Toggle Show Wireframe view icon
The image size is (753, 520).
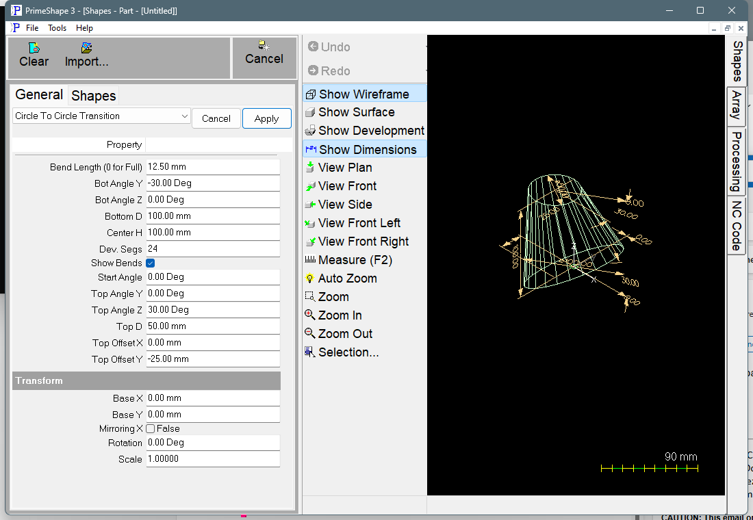311,94
